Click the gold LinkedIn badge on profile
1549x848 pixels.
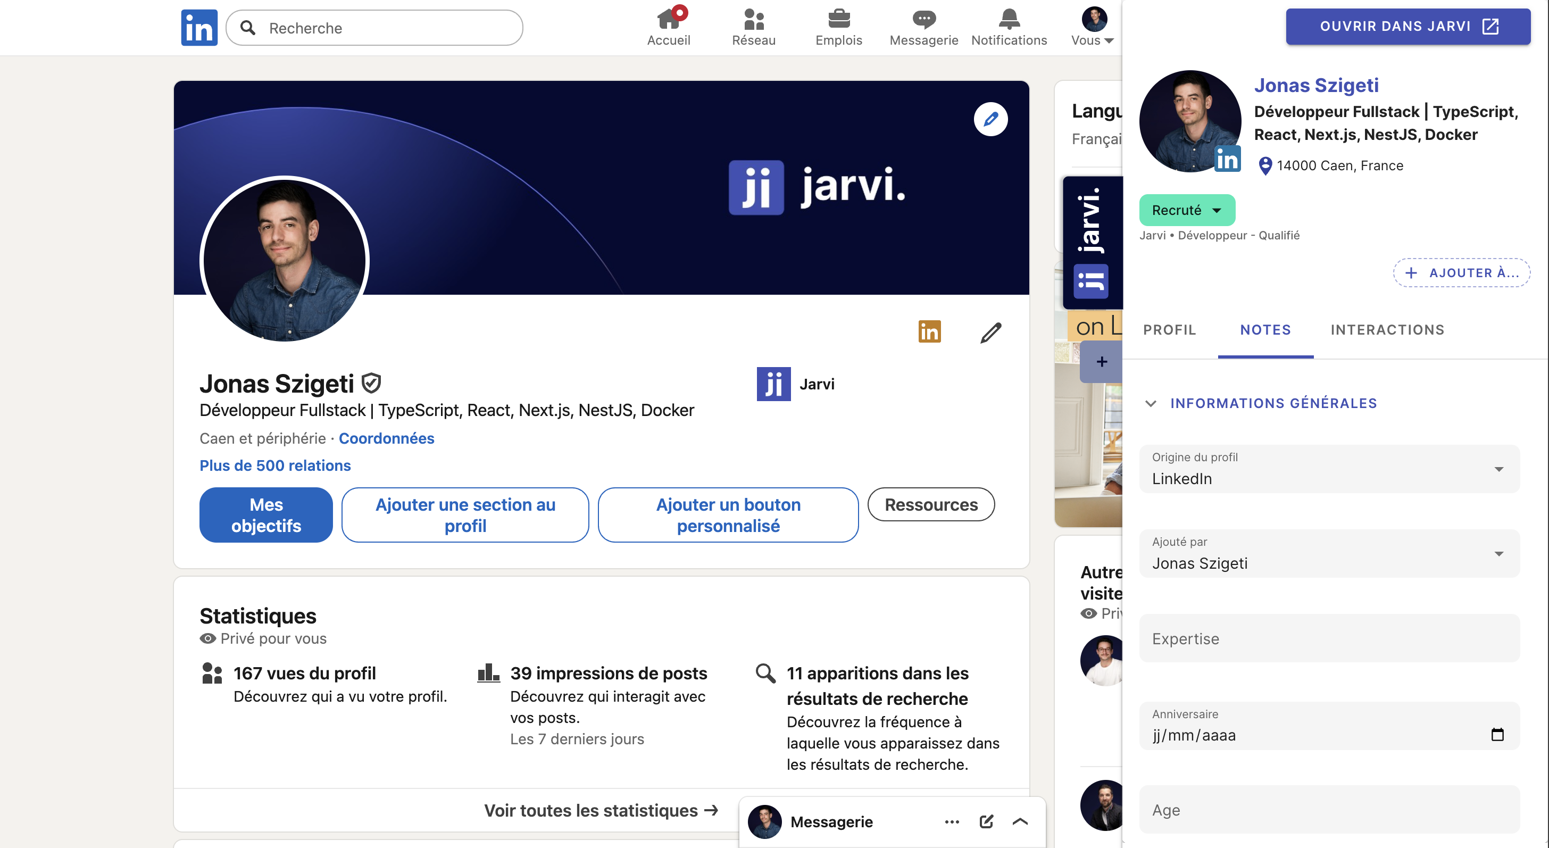(929, 331)
